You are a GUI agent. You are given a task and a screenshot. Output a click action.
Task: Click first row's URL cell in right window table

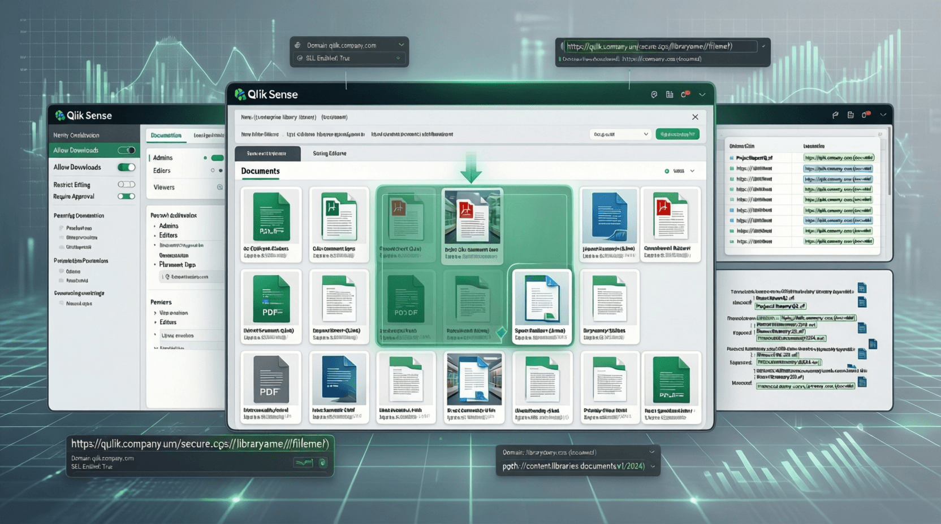[x=839, y=158]
